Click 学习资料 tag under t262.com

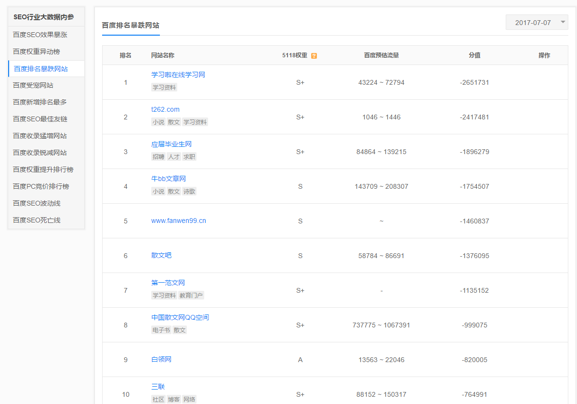(195, 122)
